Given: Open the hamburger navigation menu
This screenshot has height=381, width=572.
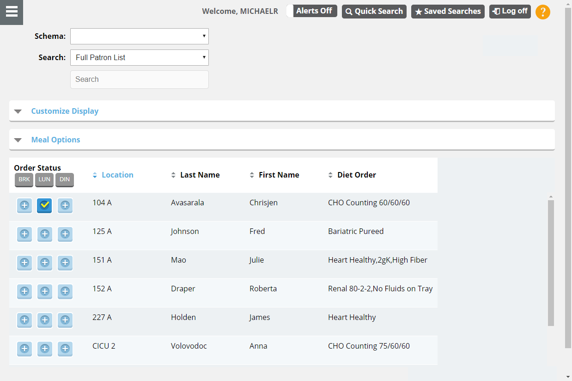Looking at the screenshot, I should 12,12.
